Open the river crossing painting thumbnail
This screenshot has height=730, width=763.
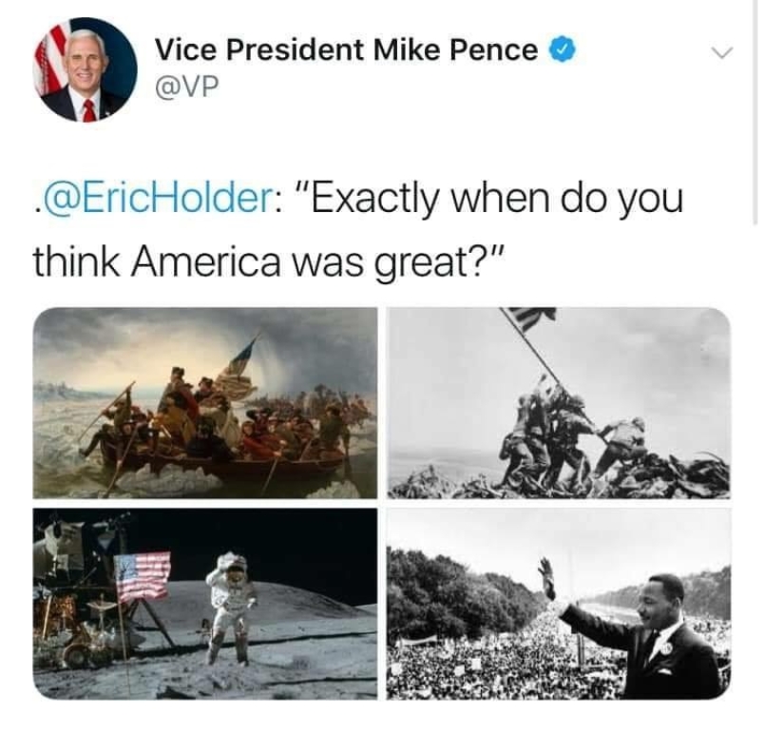tap(205, 403)
